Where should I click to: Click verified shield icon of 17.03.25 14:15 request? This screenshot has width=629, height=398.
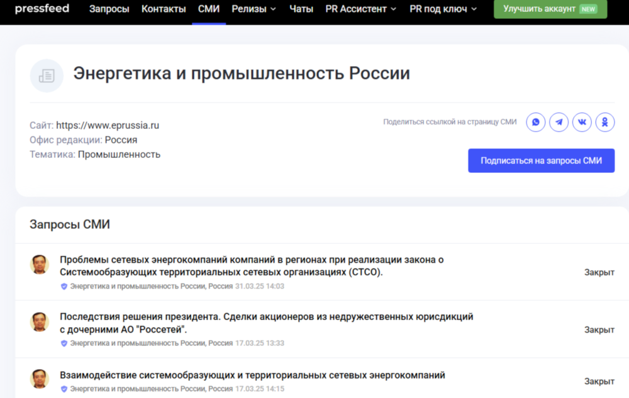pyautogui.click(x=64, y=389)
